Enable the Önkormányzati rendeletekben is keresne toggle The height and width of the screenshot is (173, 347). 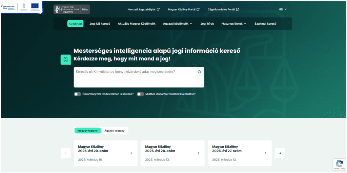click(x=78, y=94)
